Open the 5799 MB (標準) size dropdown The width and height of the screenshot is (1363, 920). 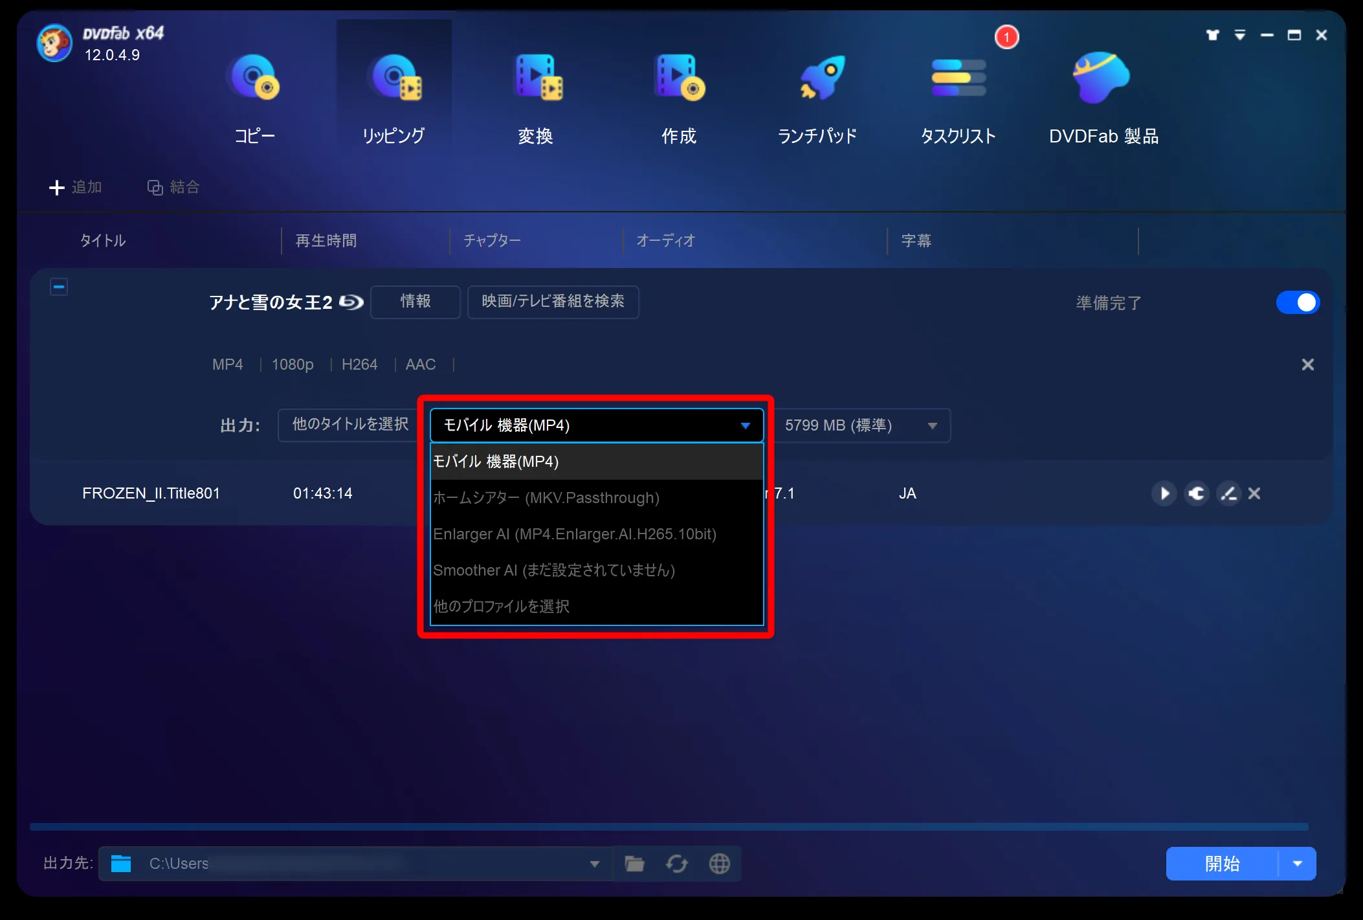pyautogui.click(x=861, y=425)
